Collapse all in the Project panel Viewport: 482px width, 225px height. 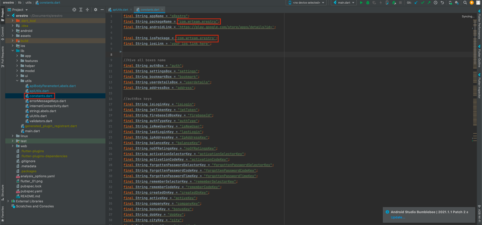87,10
